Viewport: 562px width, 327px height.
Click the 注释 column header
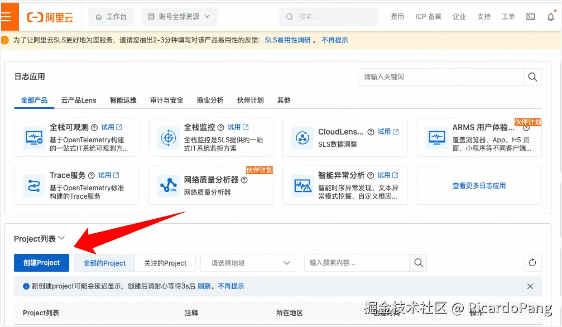click(191, 313)
